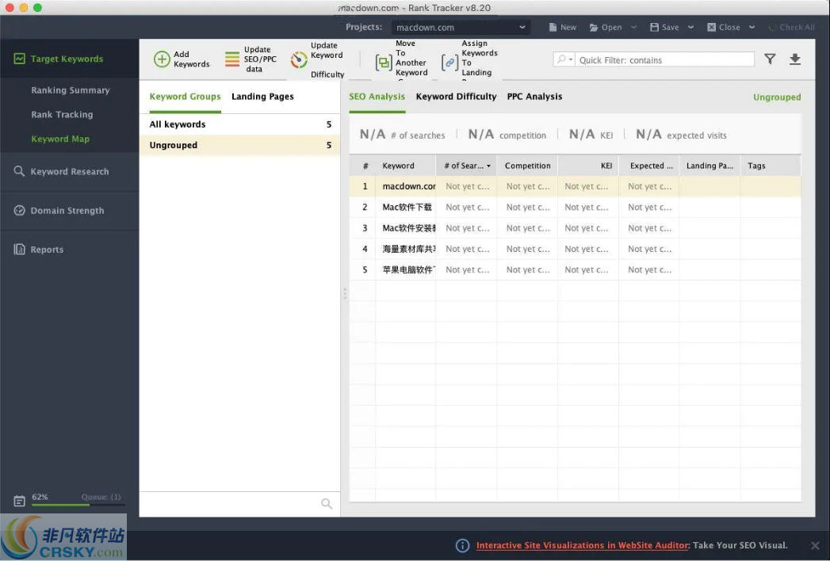The height and width of the screenshot is (561, 830).
Task: Click the 62% task progress bar
Action: tap(78, 505)
